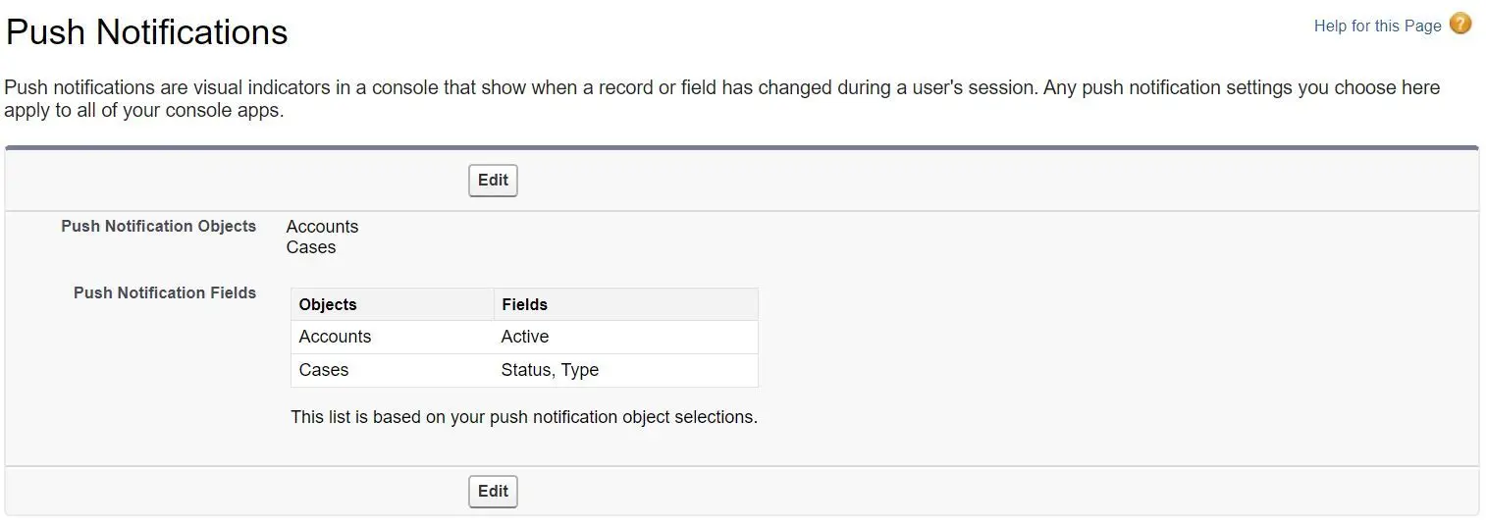This screenshot has height=529, width=1486.
Task: Click the Cases row in fields table
Action: (x=524, y=370)
